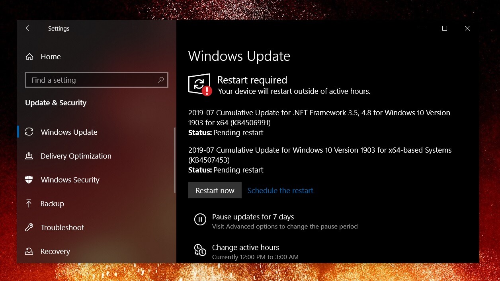The image size is (500, 281).
Task: Go to Windows Update section
Action: [69, 132]
